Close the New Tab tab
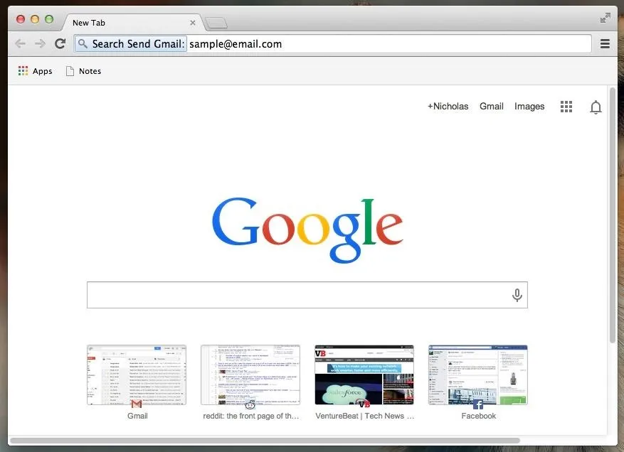This screenshot has width=624, height=452. 193,23
